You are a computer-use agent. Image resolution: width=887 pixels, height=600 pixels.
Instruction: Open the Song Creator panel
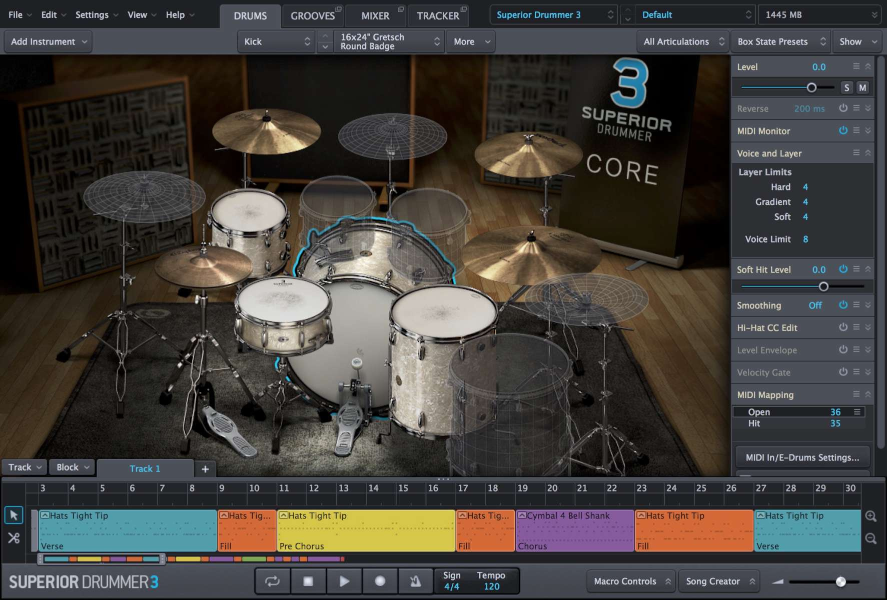pos(715,581)
